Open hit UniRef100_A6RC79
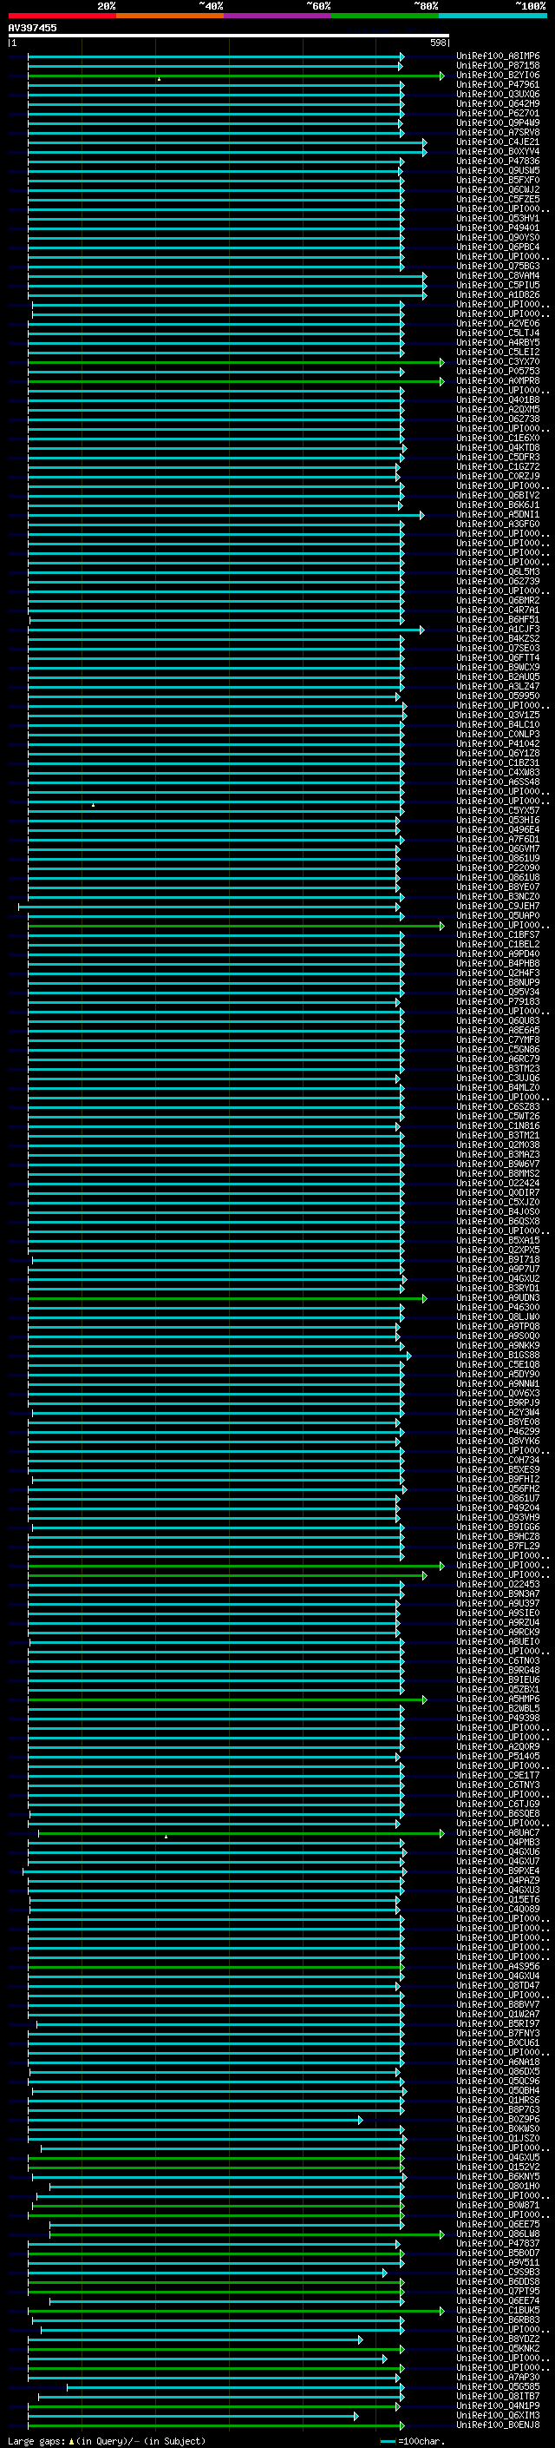Viewport: 555px width, 2448px height. click(498, 1059)
